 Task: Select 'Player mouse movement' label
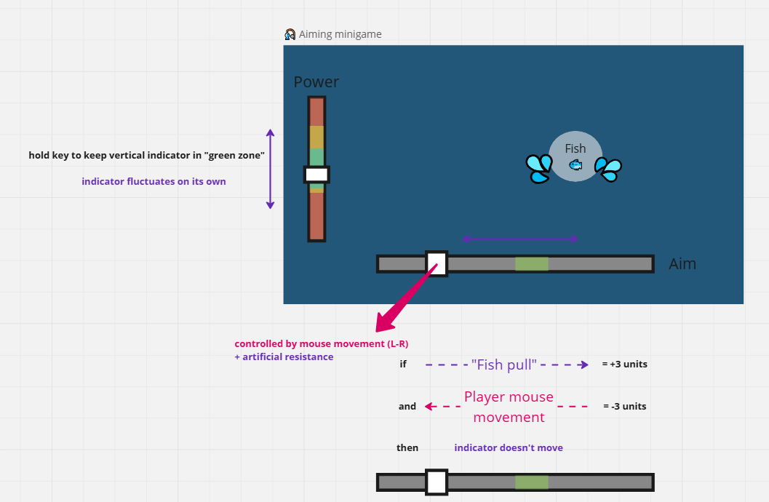click(509, 407)
